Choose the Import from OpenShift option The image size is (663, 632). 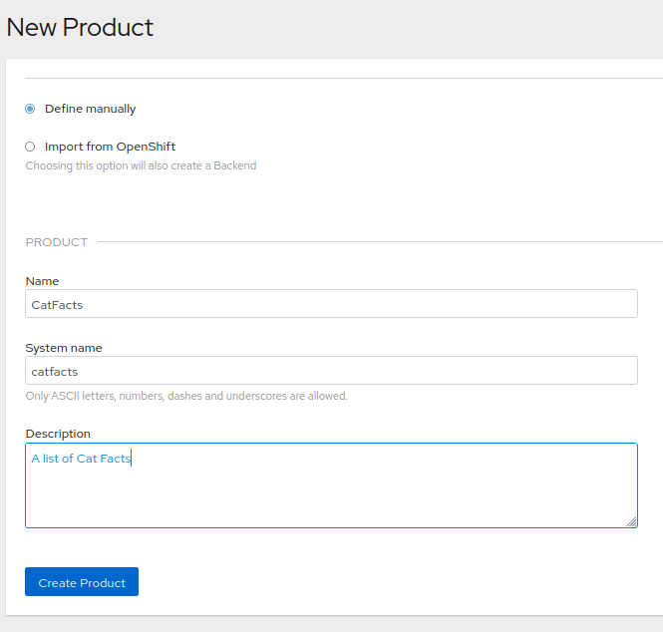30,147
